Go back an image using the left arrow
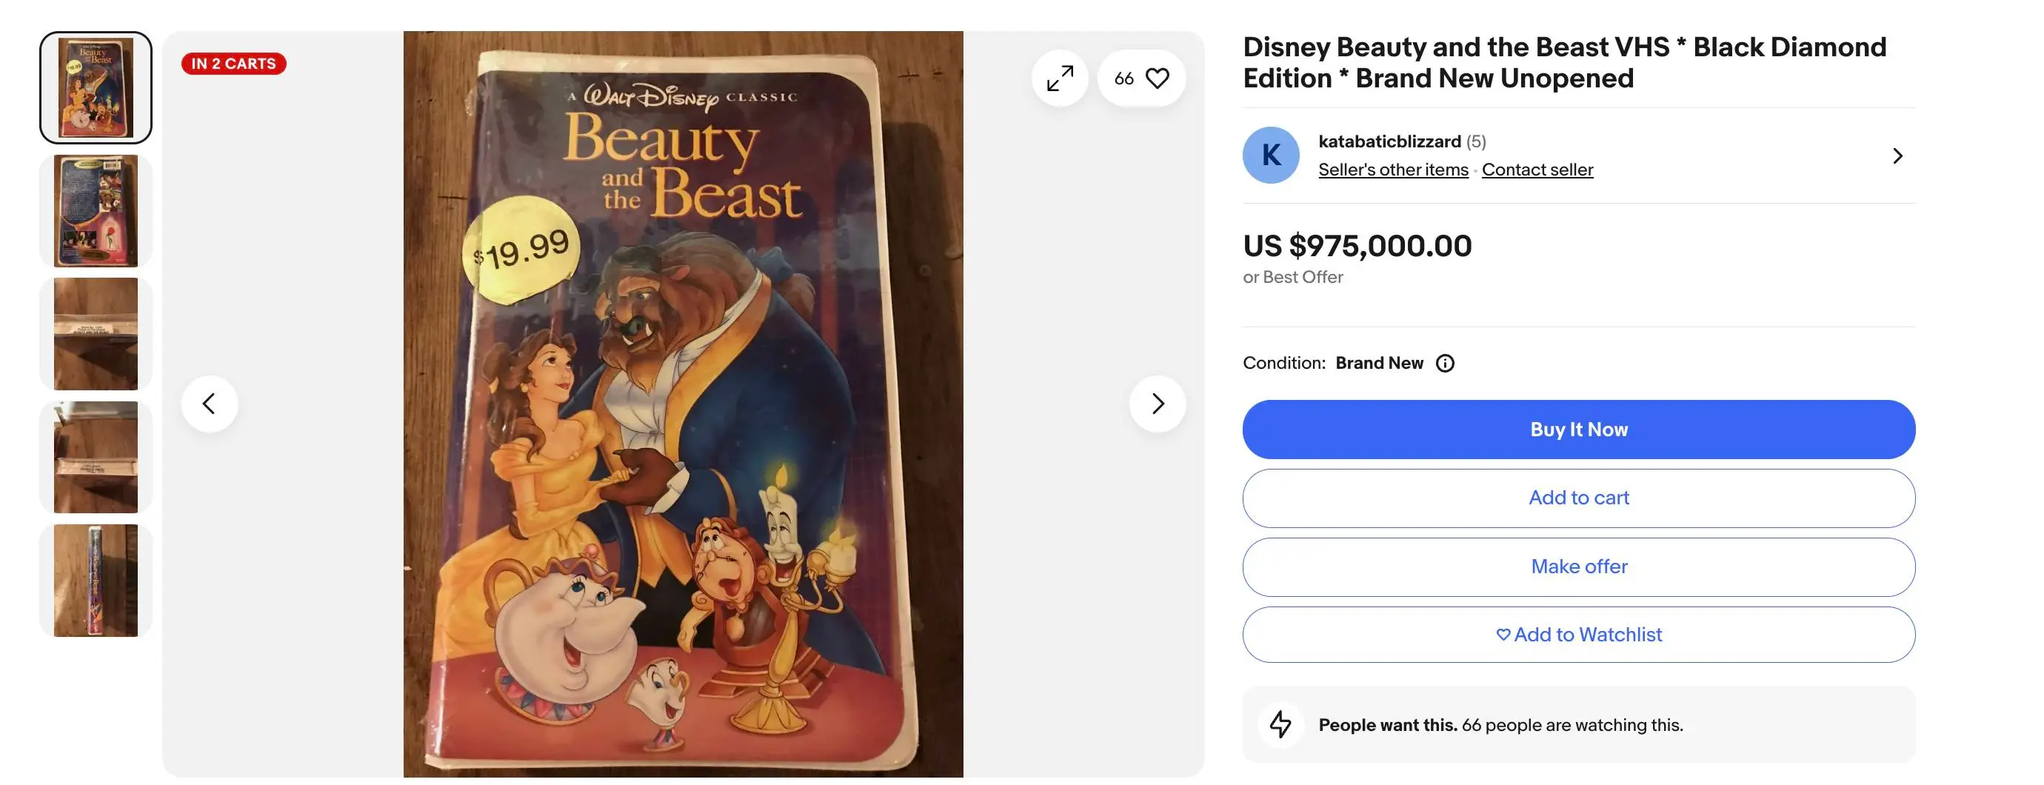 [x=209, y=403]
